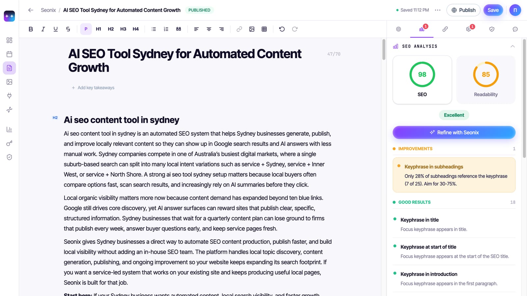Viewport: 527px width, 296px height.
Task: Toggle italic formatting
Action: (43, 29)
